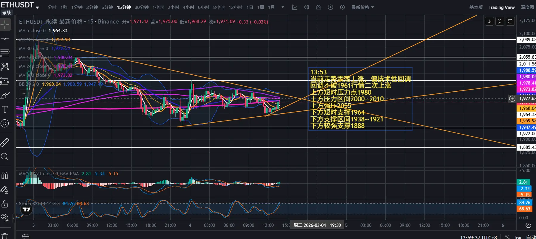Toggle magnet mode for drawings
This screenshot has height=239, width=536.
(x=5, y=175)
